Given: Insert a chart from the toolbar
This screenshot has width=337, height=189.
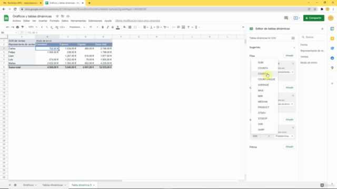Looking at the screenshot, I should coord(183,27).
